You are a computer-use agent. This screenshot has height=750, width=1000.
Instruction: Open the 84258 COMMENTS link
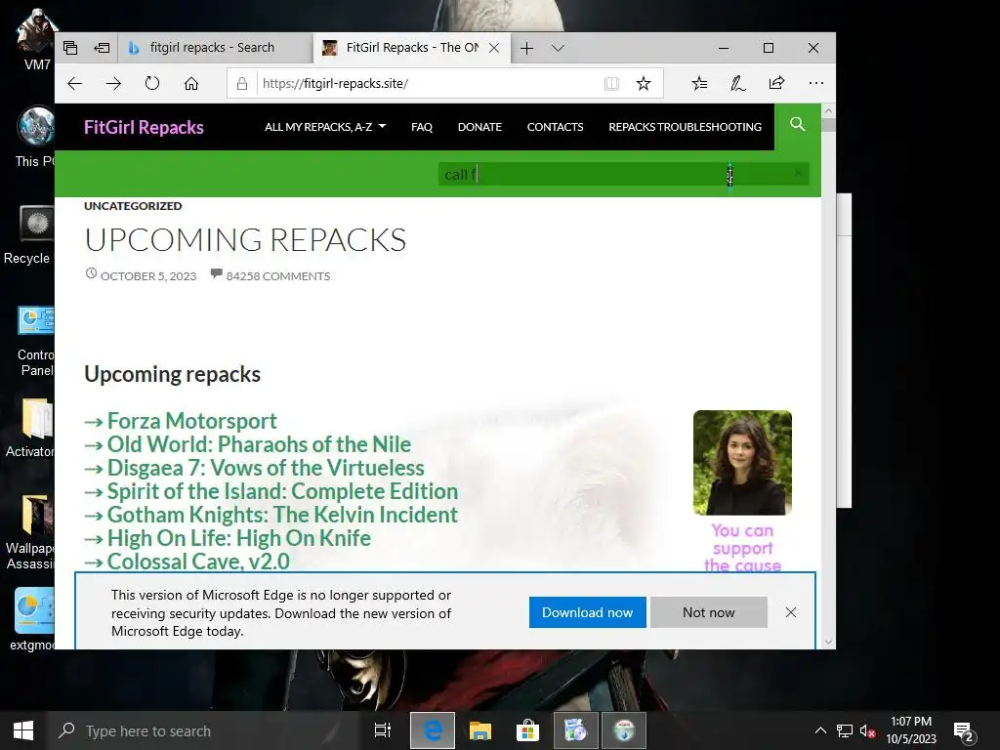pyautogui.click(x=278, y=276)
